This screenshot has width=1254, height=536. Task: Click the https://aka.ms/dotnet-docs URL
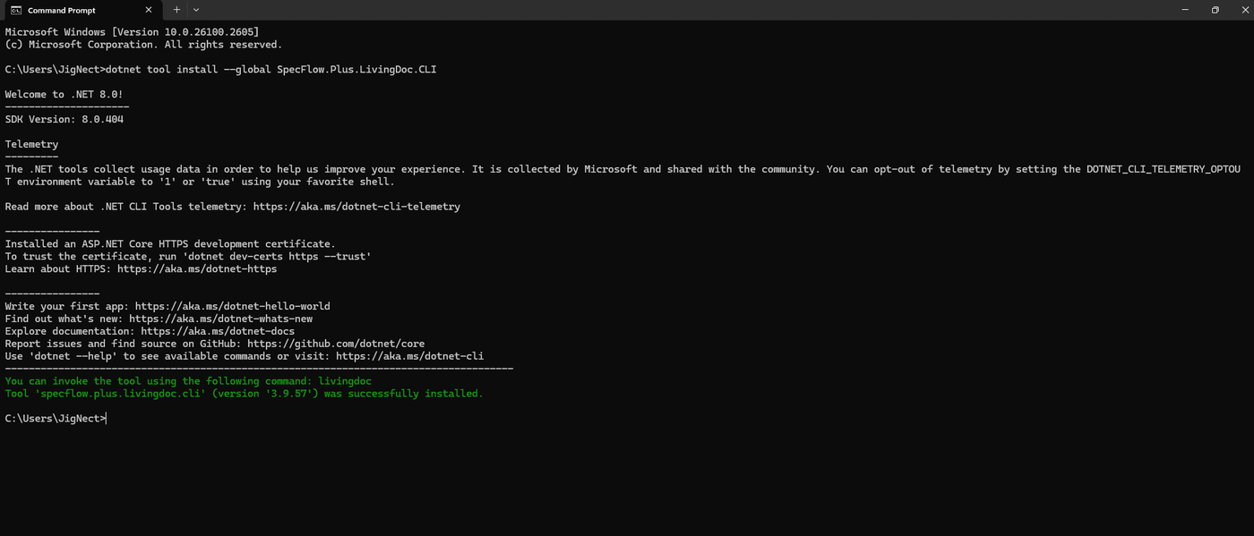point(218,331)
